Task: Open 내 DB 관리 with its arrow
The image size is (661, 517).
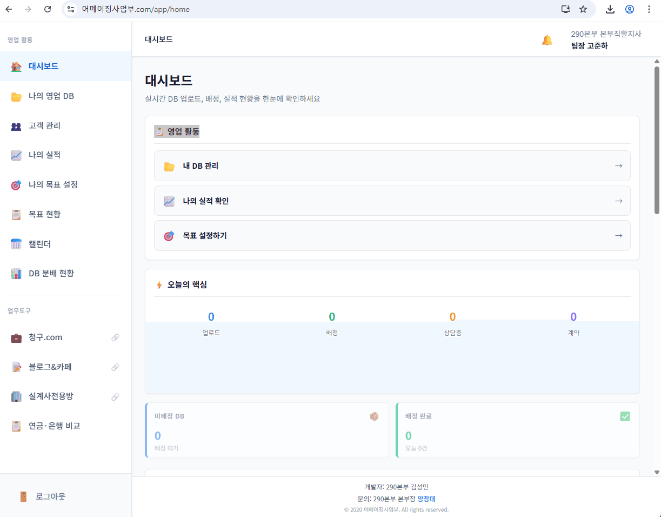Action: point(618,165)
